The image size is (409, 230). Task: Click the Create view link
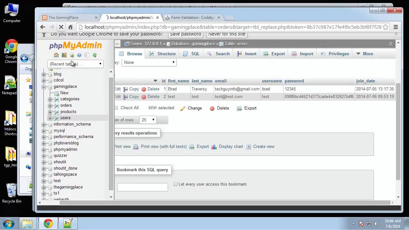pyautogui.click(x=264, y=147)
